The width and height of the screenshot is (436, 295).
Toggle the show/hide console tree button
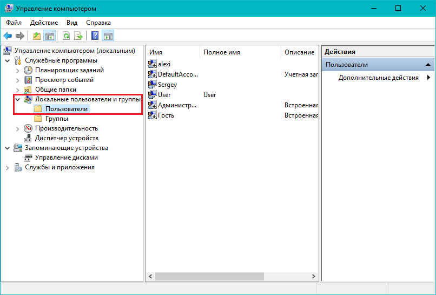(49, 36)
